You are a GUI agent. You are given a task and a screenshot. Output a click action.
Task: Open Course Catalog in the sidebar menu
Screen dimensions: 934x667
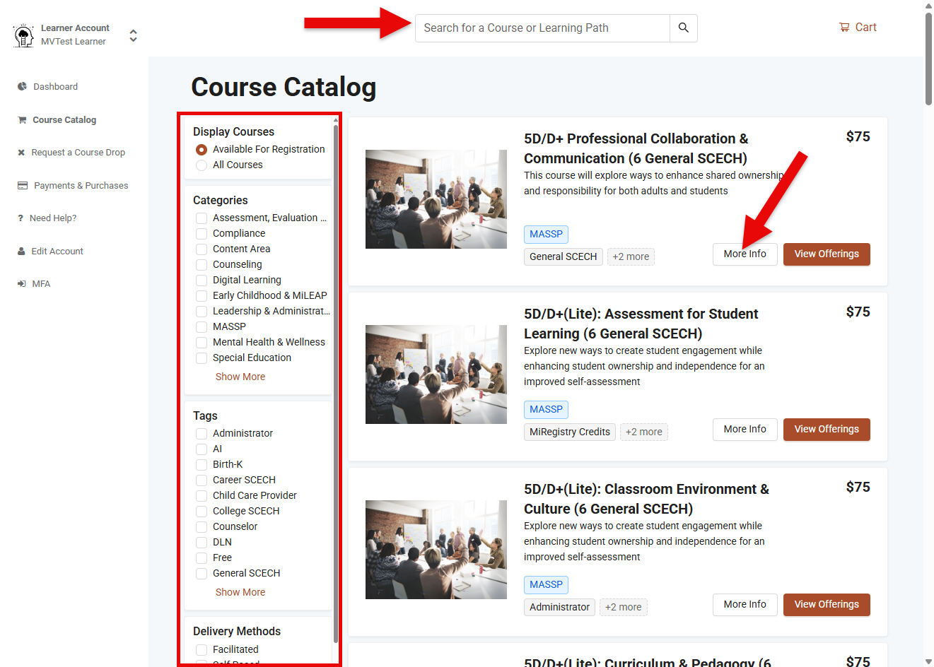pos(64,120)
